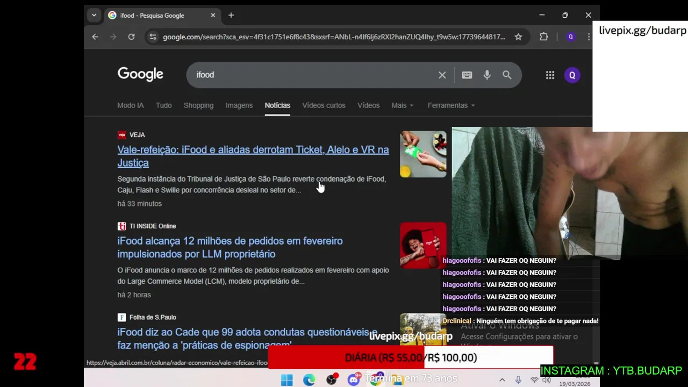688x387 pixels.
Task: Start a voice search with the microphone
Action: point(487,75)
